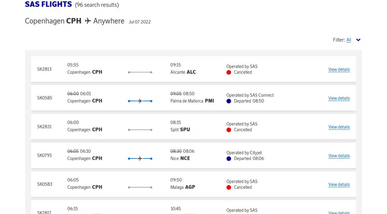The height and width of the screenshot is (214, 387).
Task: Open View details for SK2831 to Split
Action: pos(339,127)
